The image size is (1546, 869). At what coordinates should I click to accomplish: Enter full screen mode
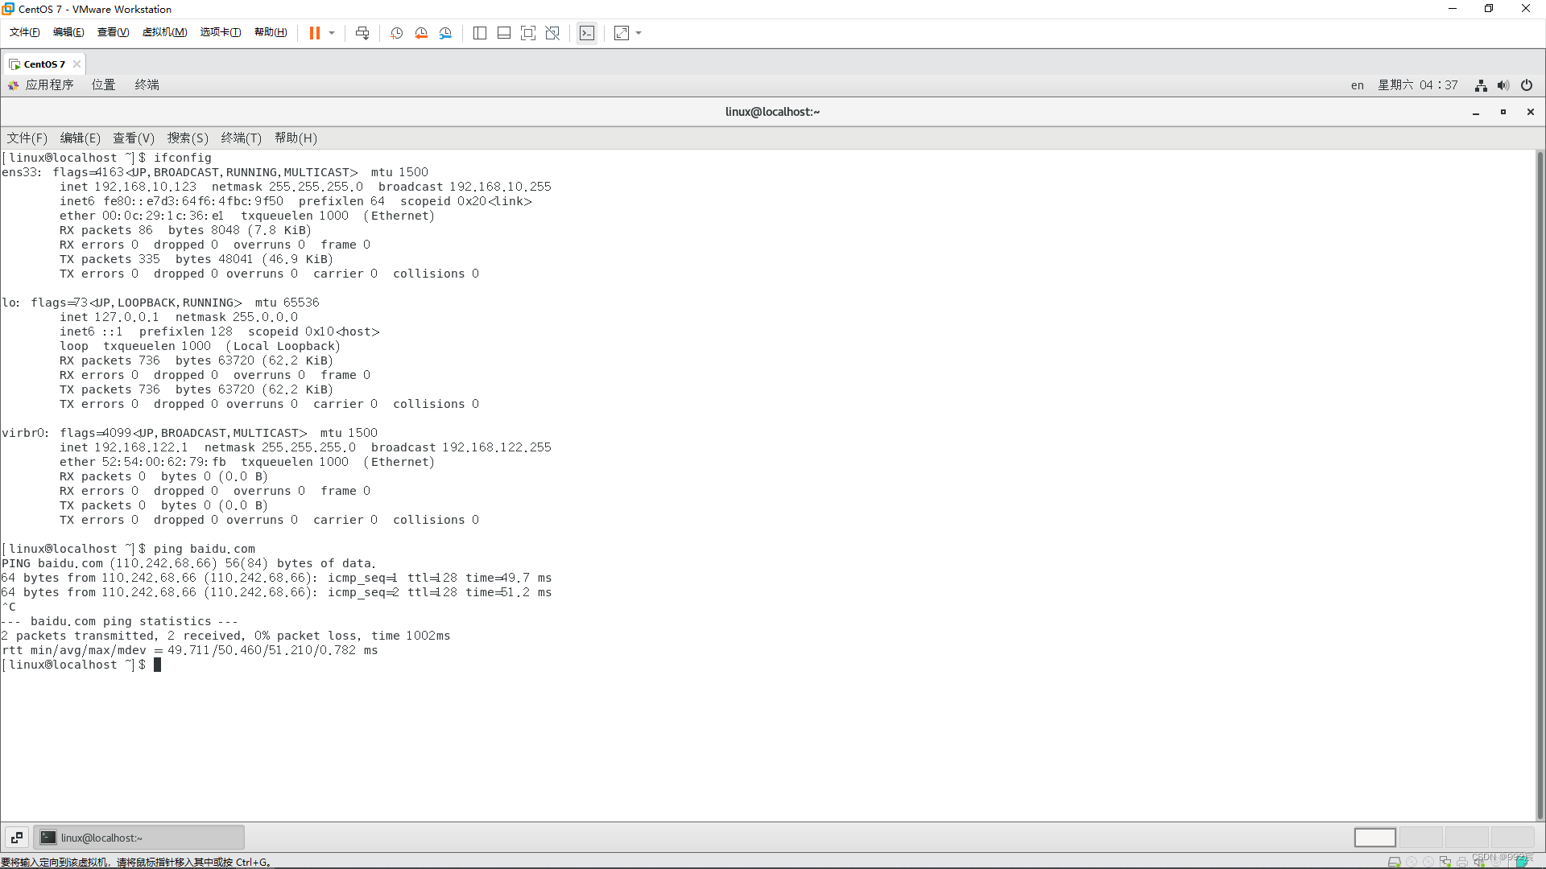coord(528,33)
